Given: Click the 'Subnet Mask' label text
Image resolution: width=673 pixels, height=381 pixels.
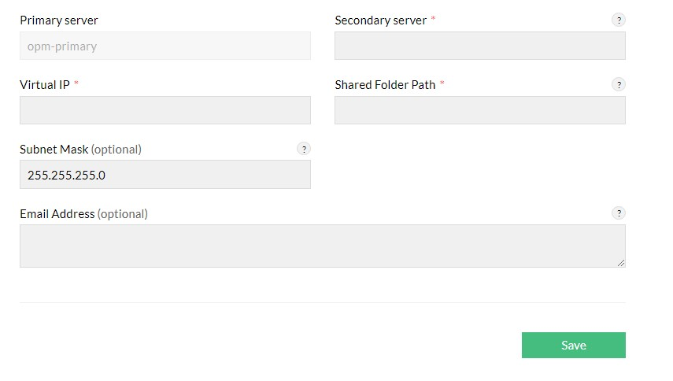Looking at the screenshot, I should (x=54, y=150).
